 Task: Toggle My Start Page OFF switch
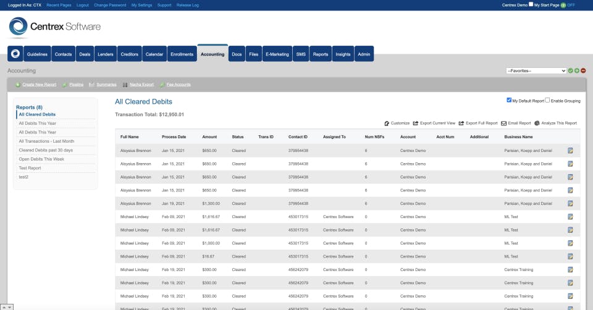point(571,6)
